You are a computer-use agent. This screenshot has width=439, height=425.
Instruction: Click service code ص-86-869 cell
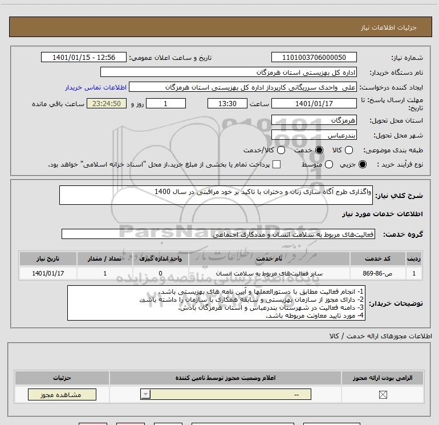coord(377,273)
